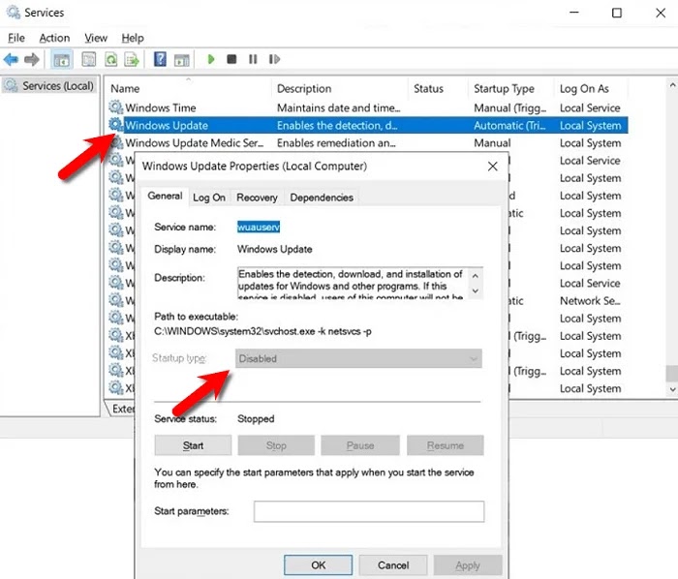Click 'Maintains date and time...' description cell
The height and width of the screenshot is (579, 678).
click(x=339, y=107)
